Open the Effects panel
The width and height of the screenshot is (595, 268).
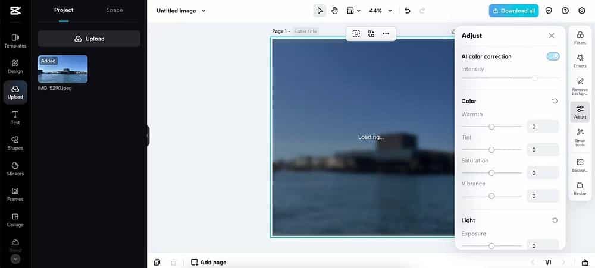click(x=580, y=61)
